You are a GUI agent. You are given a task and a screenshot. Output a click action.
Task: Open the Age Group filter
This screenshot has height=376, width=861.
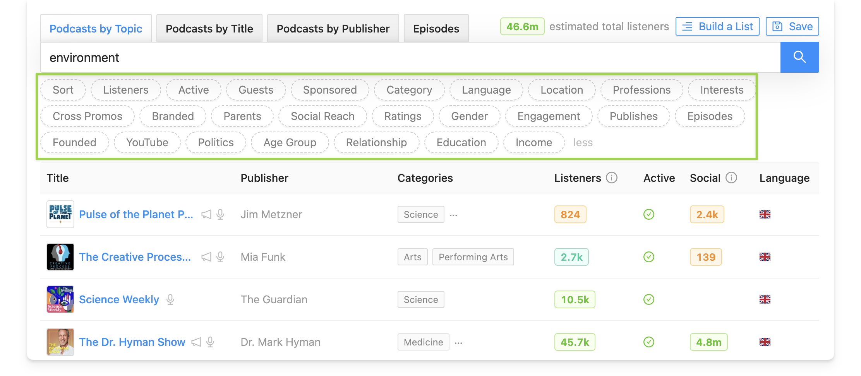[290, 142]
